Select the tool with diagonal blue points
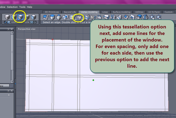The image size is (176, 118). point(132,17)
